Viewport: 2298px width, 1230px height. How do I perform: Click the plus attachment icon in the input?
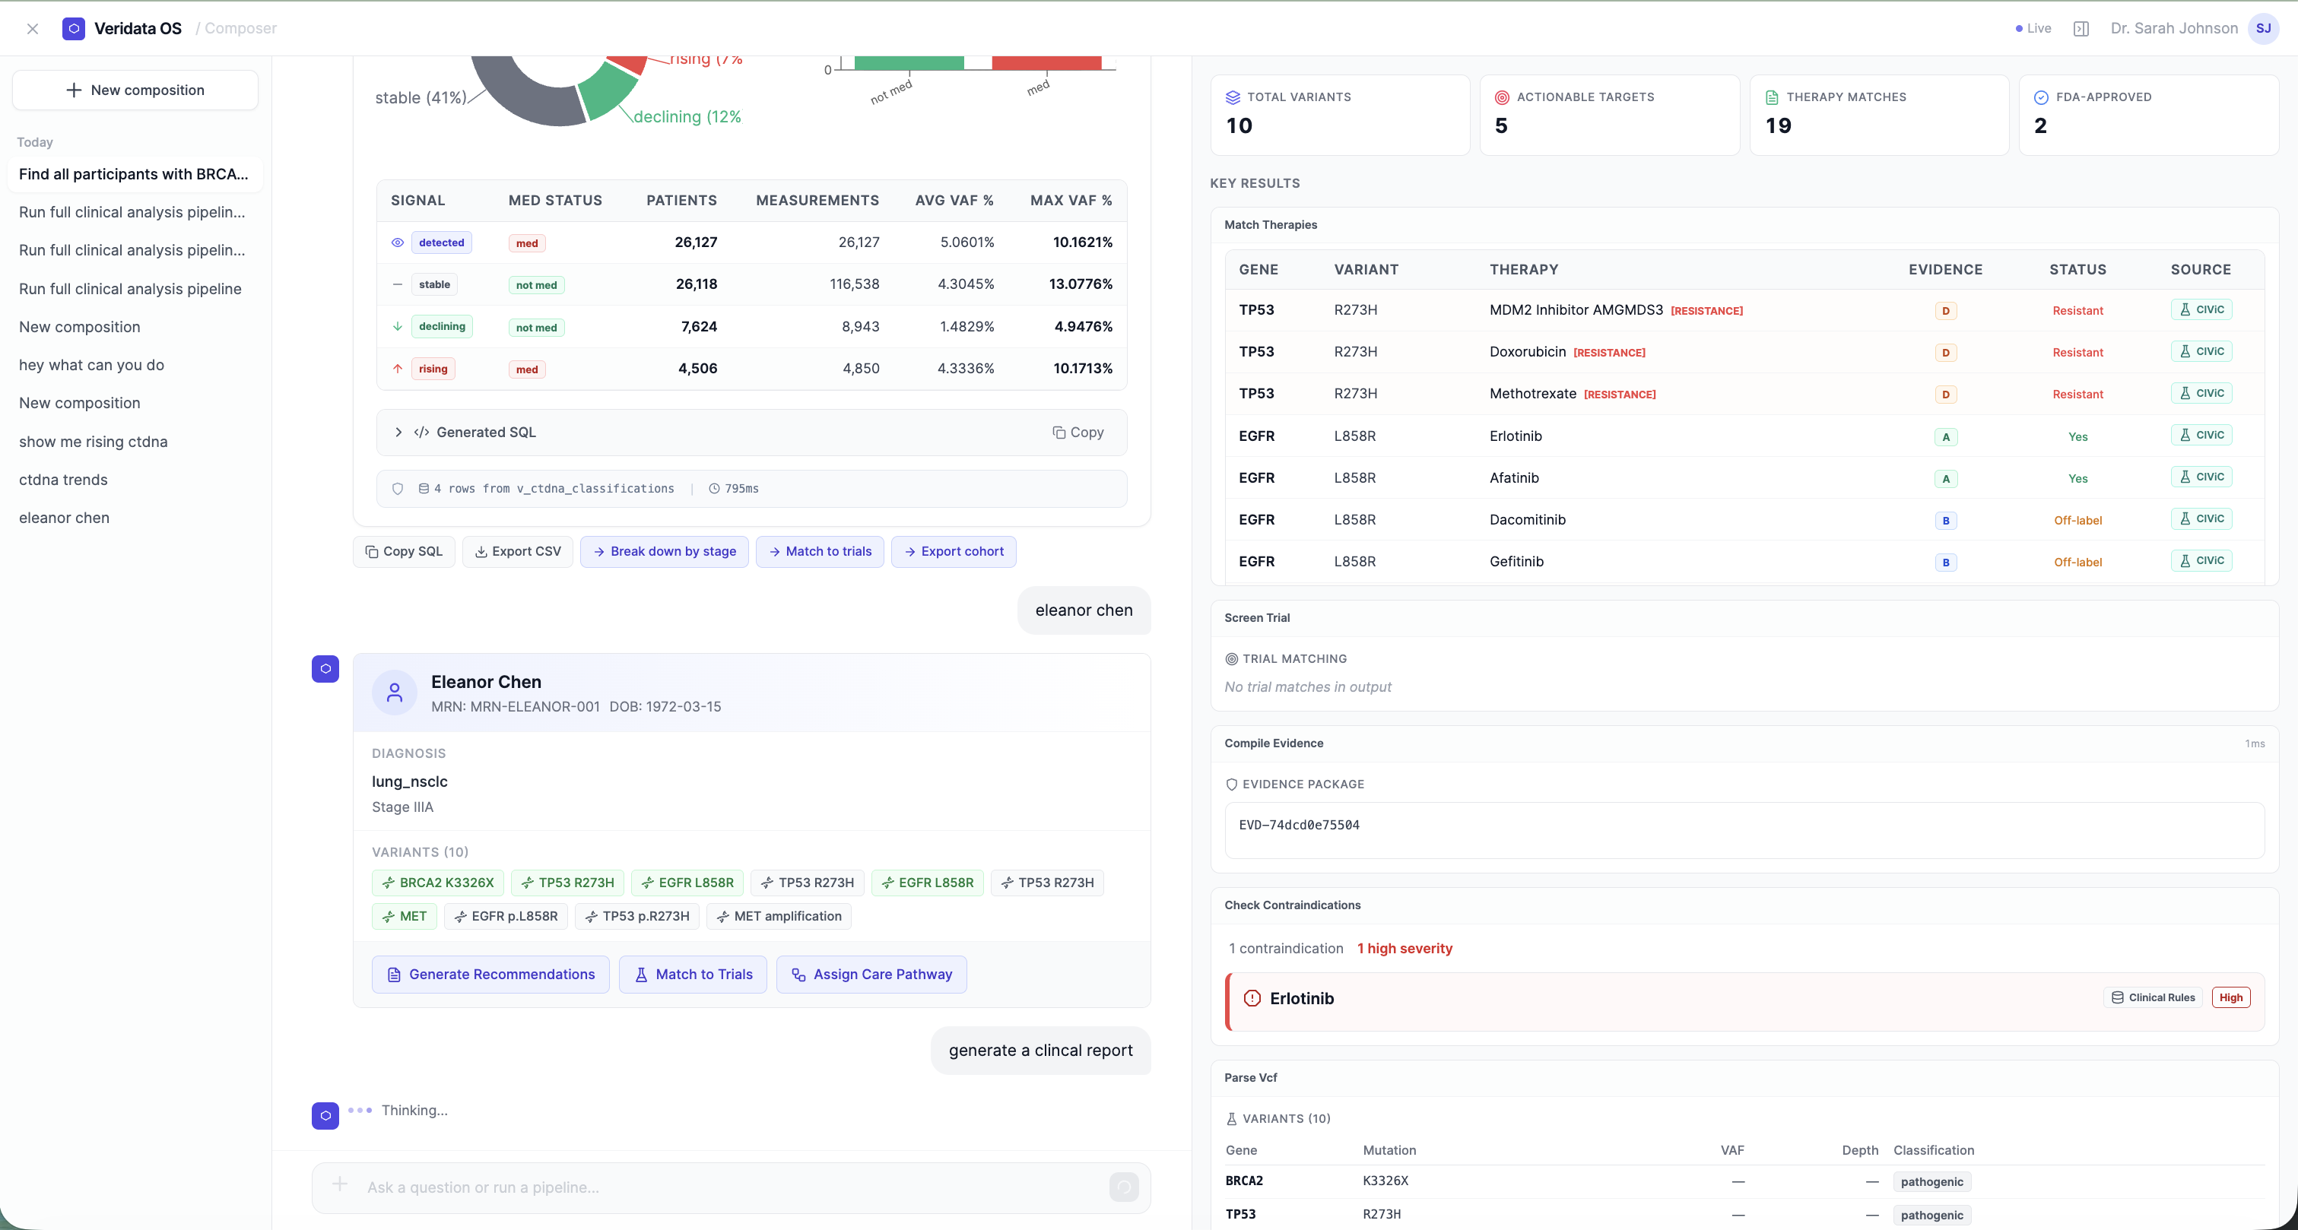(x=339, y=1184)
